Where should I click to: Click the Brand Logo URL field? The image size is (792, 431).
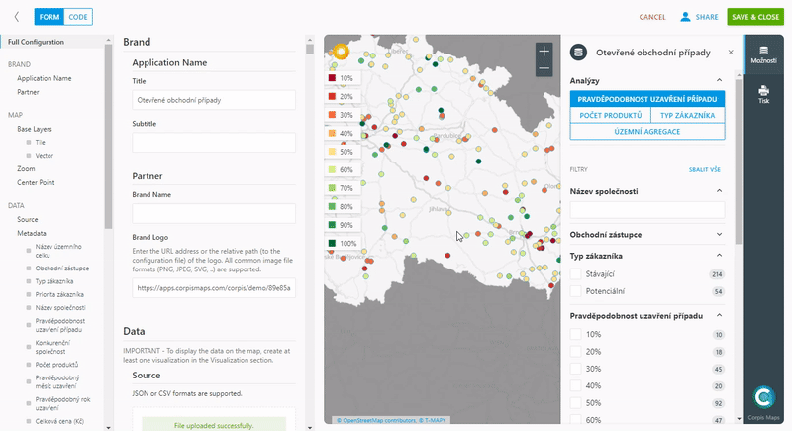214,288
